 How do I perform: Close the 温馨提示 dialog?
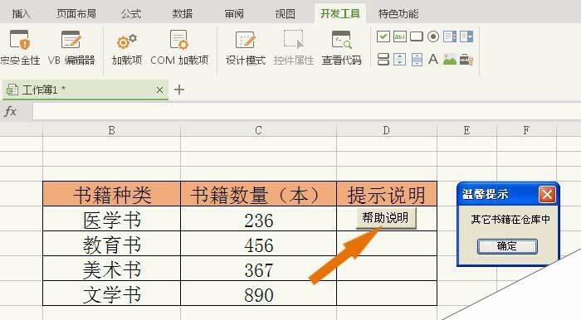point(547,194)
